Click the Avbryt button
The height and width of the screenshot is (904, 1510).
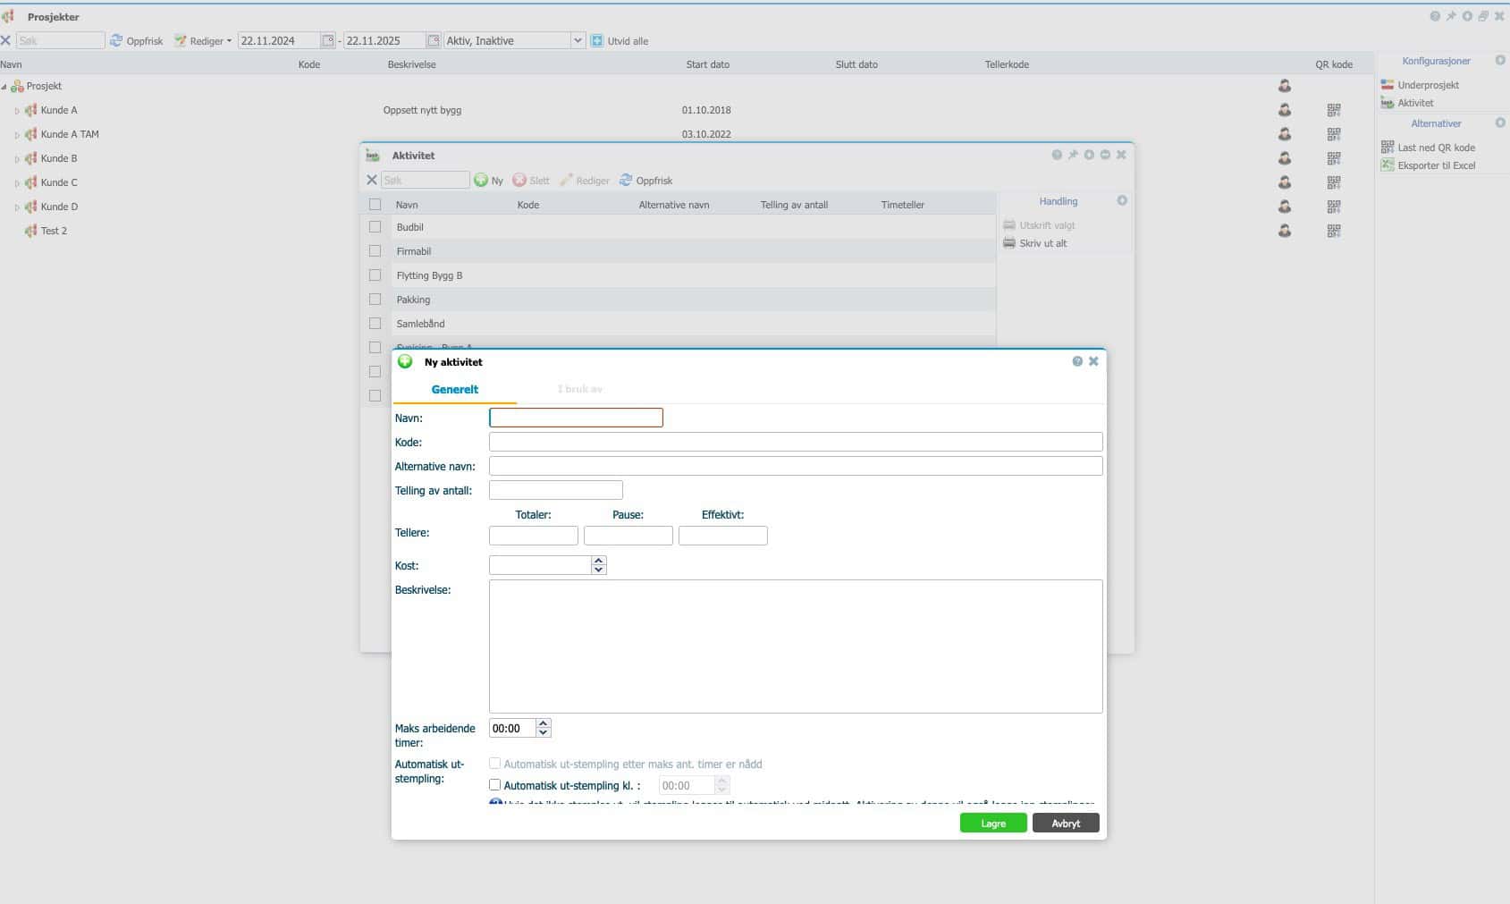tap(1066, 824)
